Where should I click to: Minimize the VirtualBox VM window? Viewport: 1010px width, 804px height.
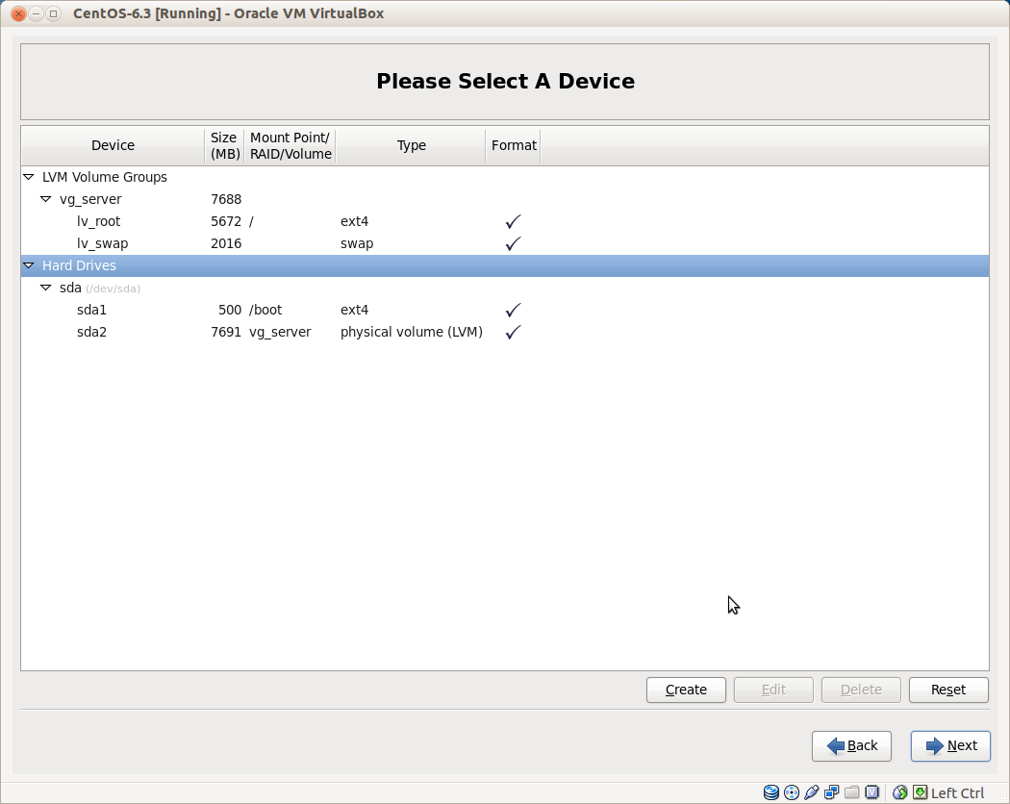(x=37, y=13)
